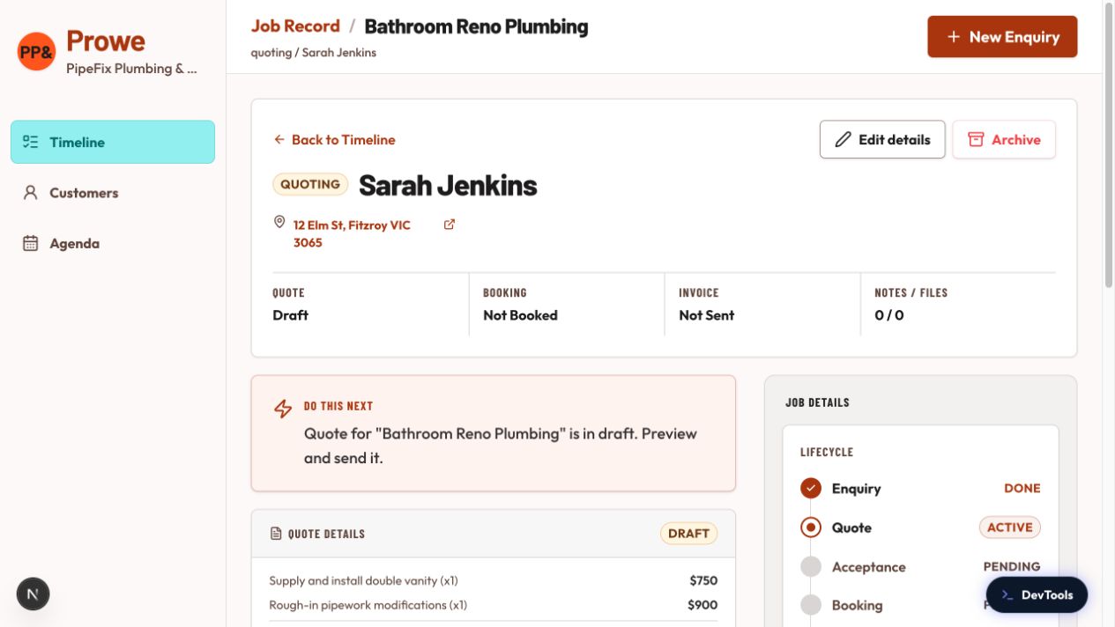The height and width of the screenshot is (627, 1115).
Task: Click the Notes / Files count 0 / 0
Action: [x=888, y=315]
